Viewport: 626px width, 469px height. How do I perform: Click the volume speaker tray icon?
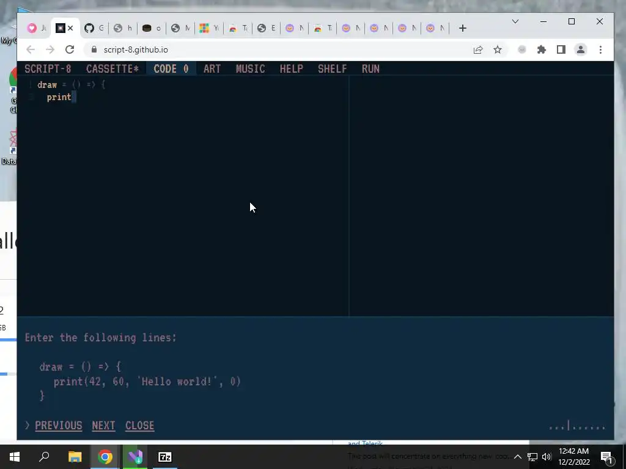[547, 457]
